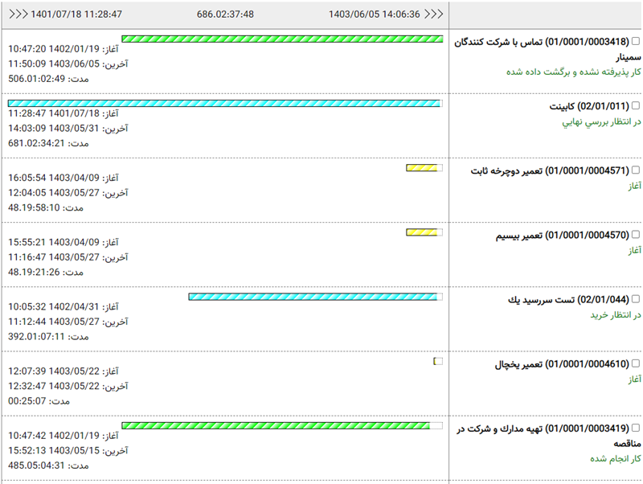Click the total duration 686.02:37:48 in header
This screenshot has width=643, height=484.
point(225,14)
